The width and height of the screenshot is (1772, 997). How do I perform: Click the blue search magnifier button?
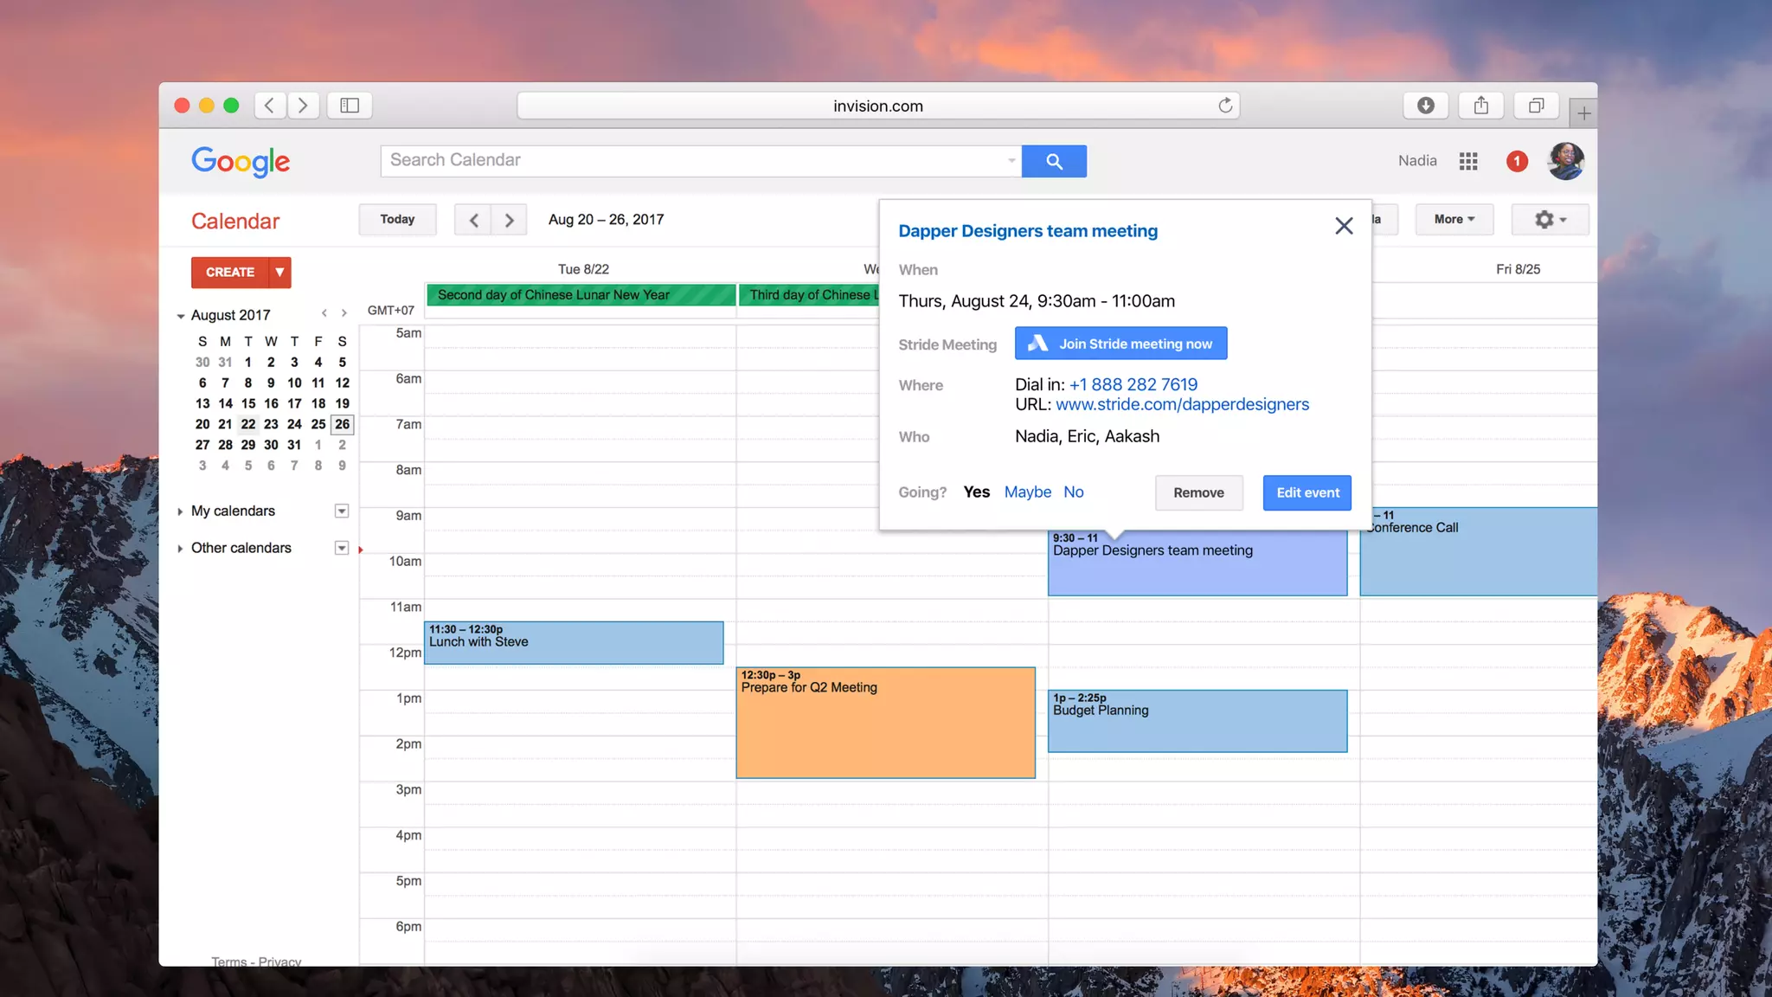coord(1054,161)
